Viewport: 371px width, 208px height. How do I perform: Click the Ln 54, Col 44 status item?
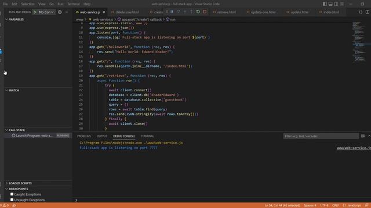pos(282,206)
